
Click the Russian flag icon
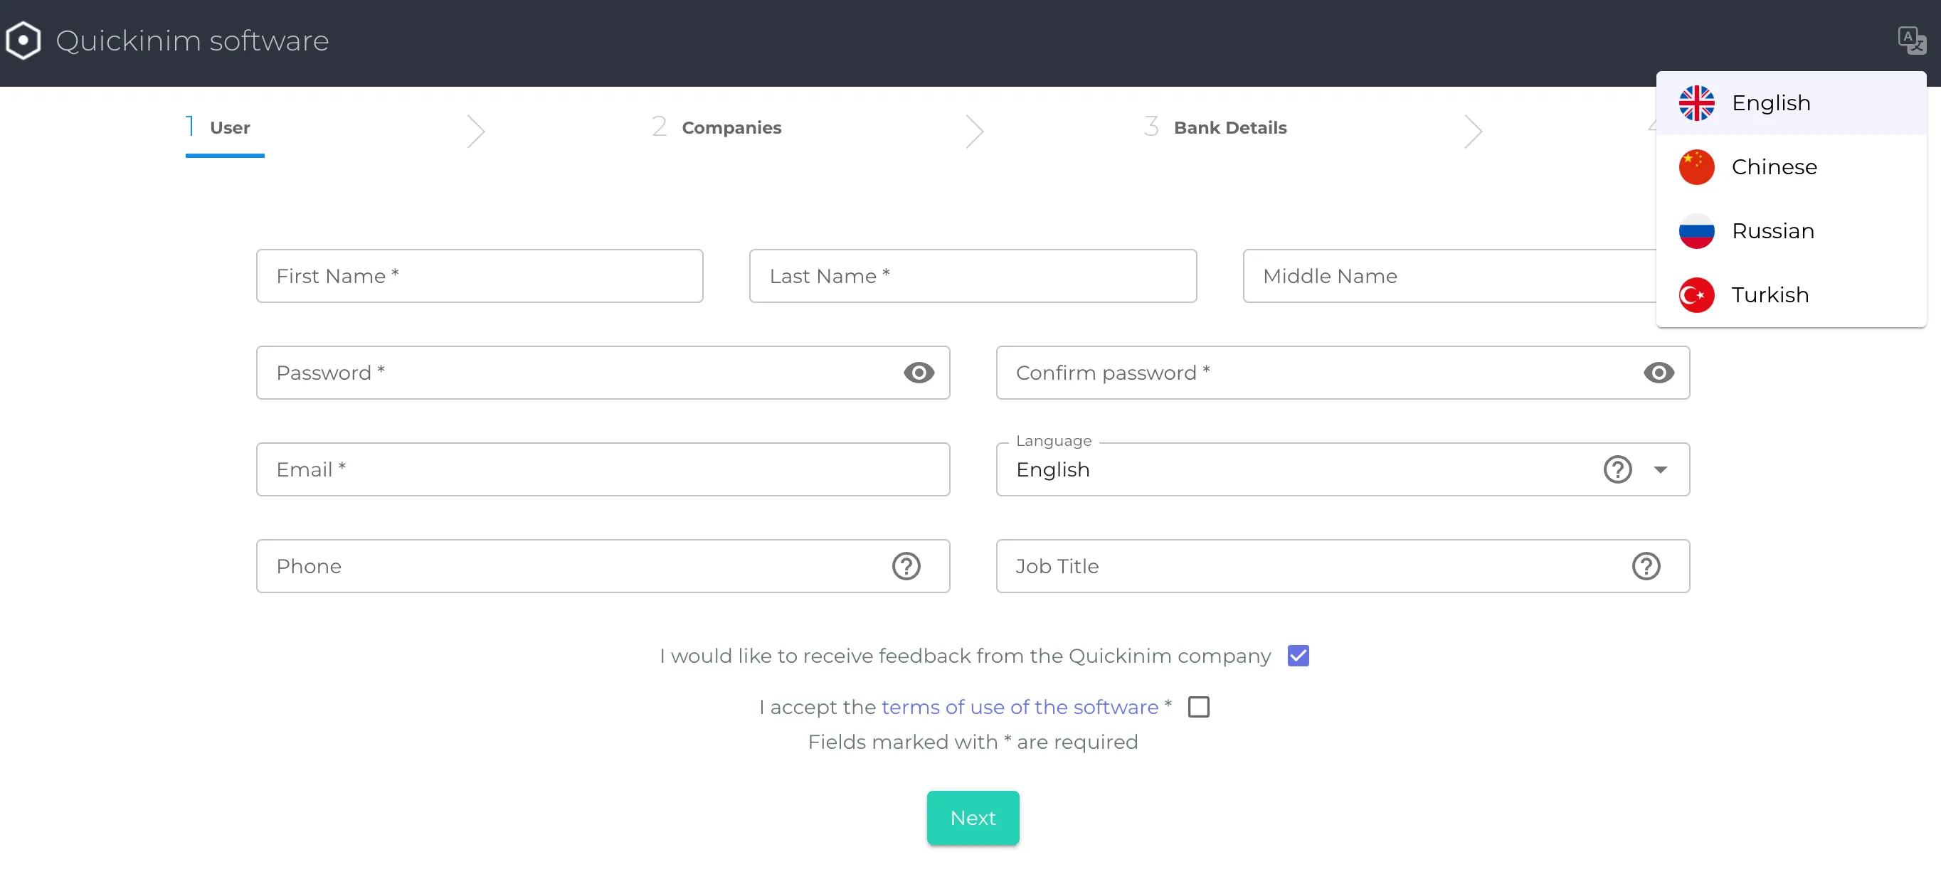coord(1697,231)
